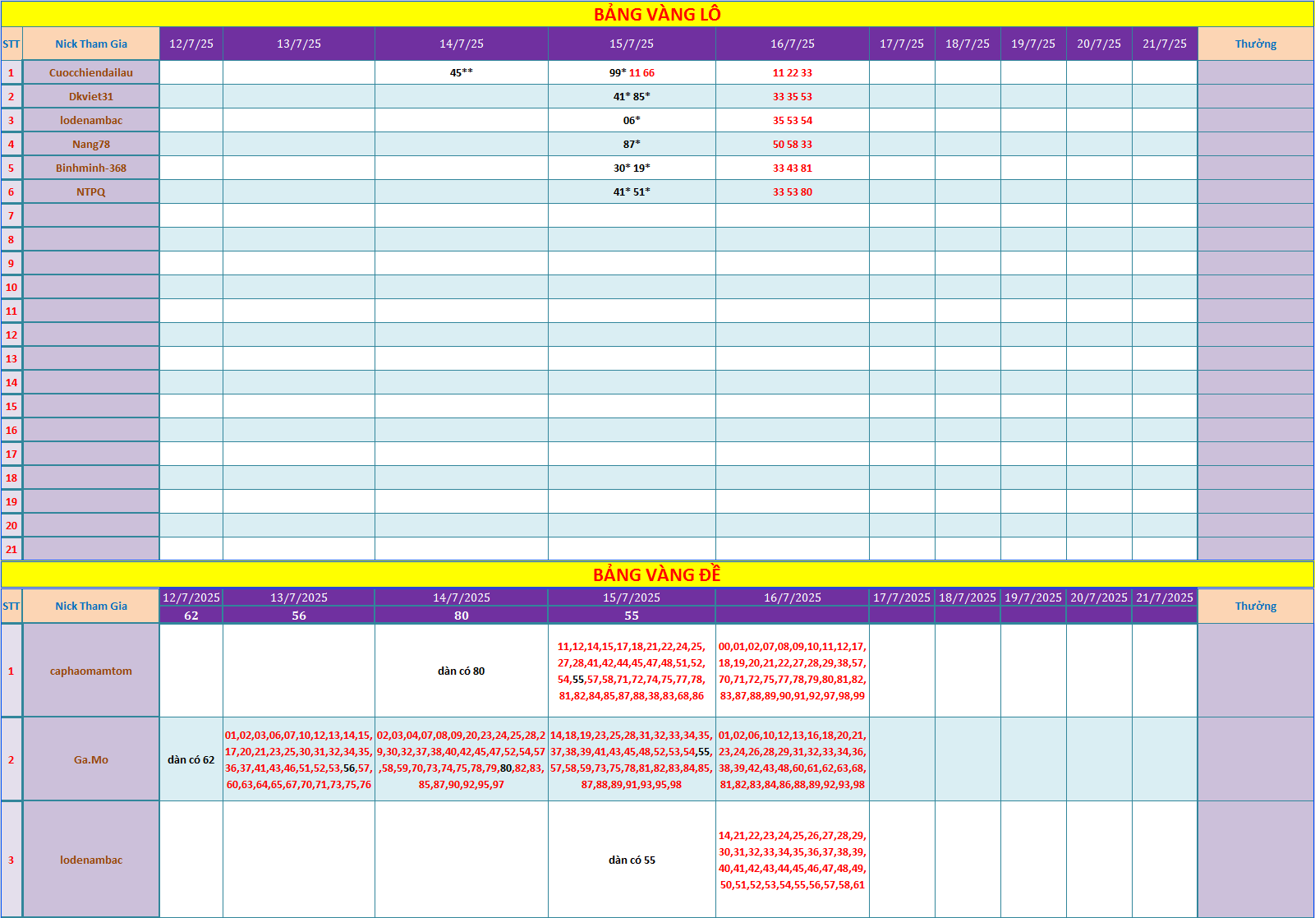The width and height of the screenshot is (1315, 918).
Task: Select caphaomamtom's number list for 15/7/2025
Action: [632, 671]
